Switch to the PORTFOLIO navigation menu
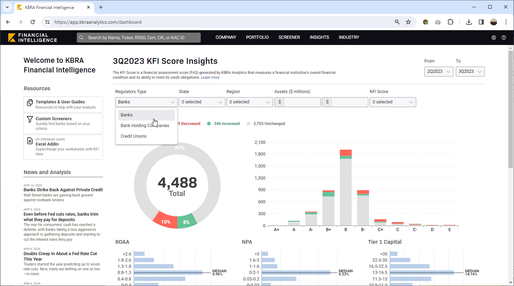The image size is (514, 286). pyautogui.click(x=257, y=37)
